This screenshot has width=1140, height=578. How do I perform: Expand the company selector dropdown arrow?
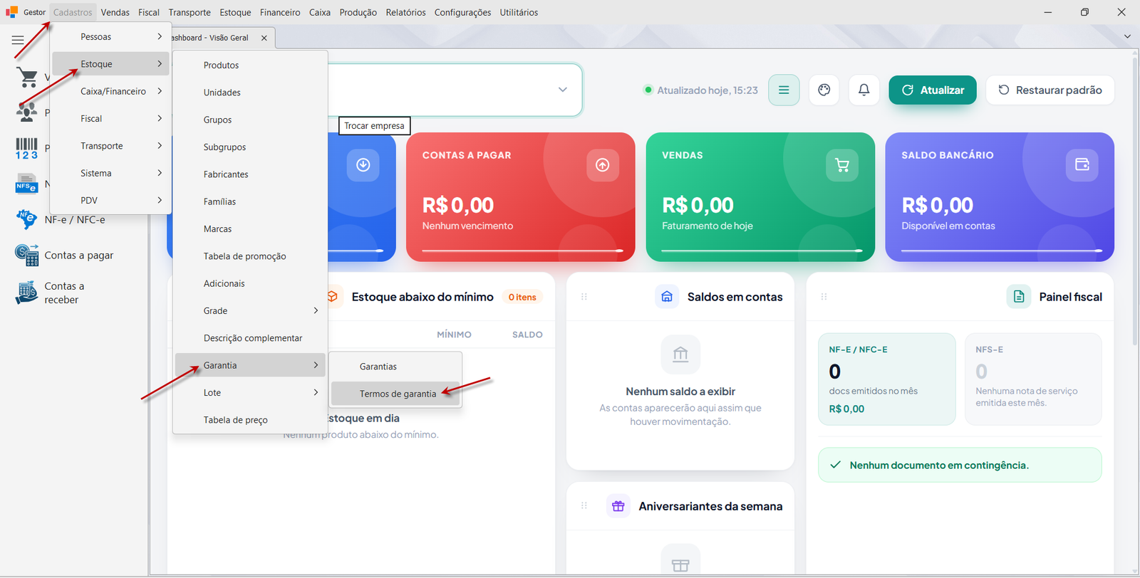(563, 90)
